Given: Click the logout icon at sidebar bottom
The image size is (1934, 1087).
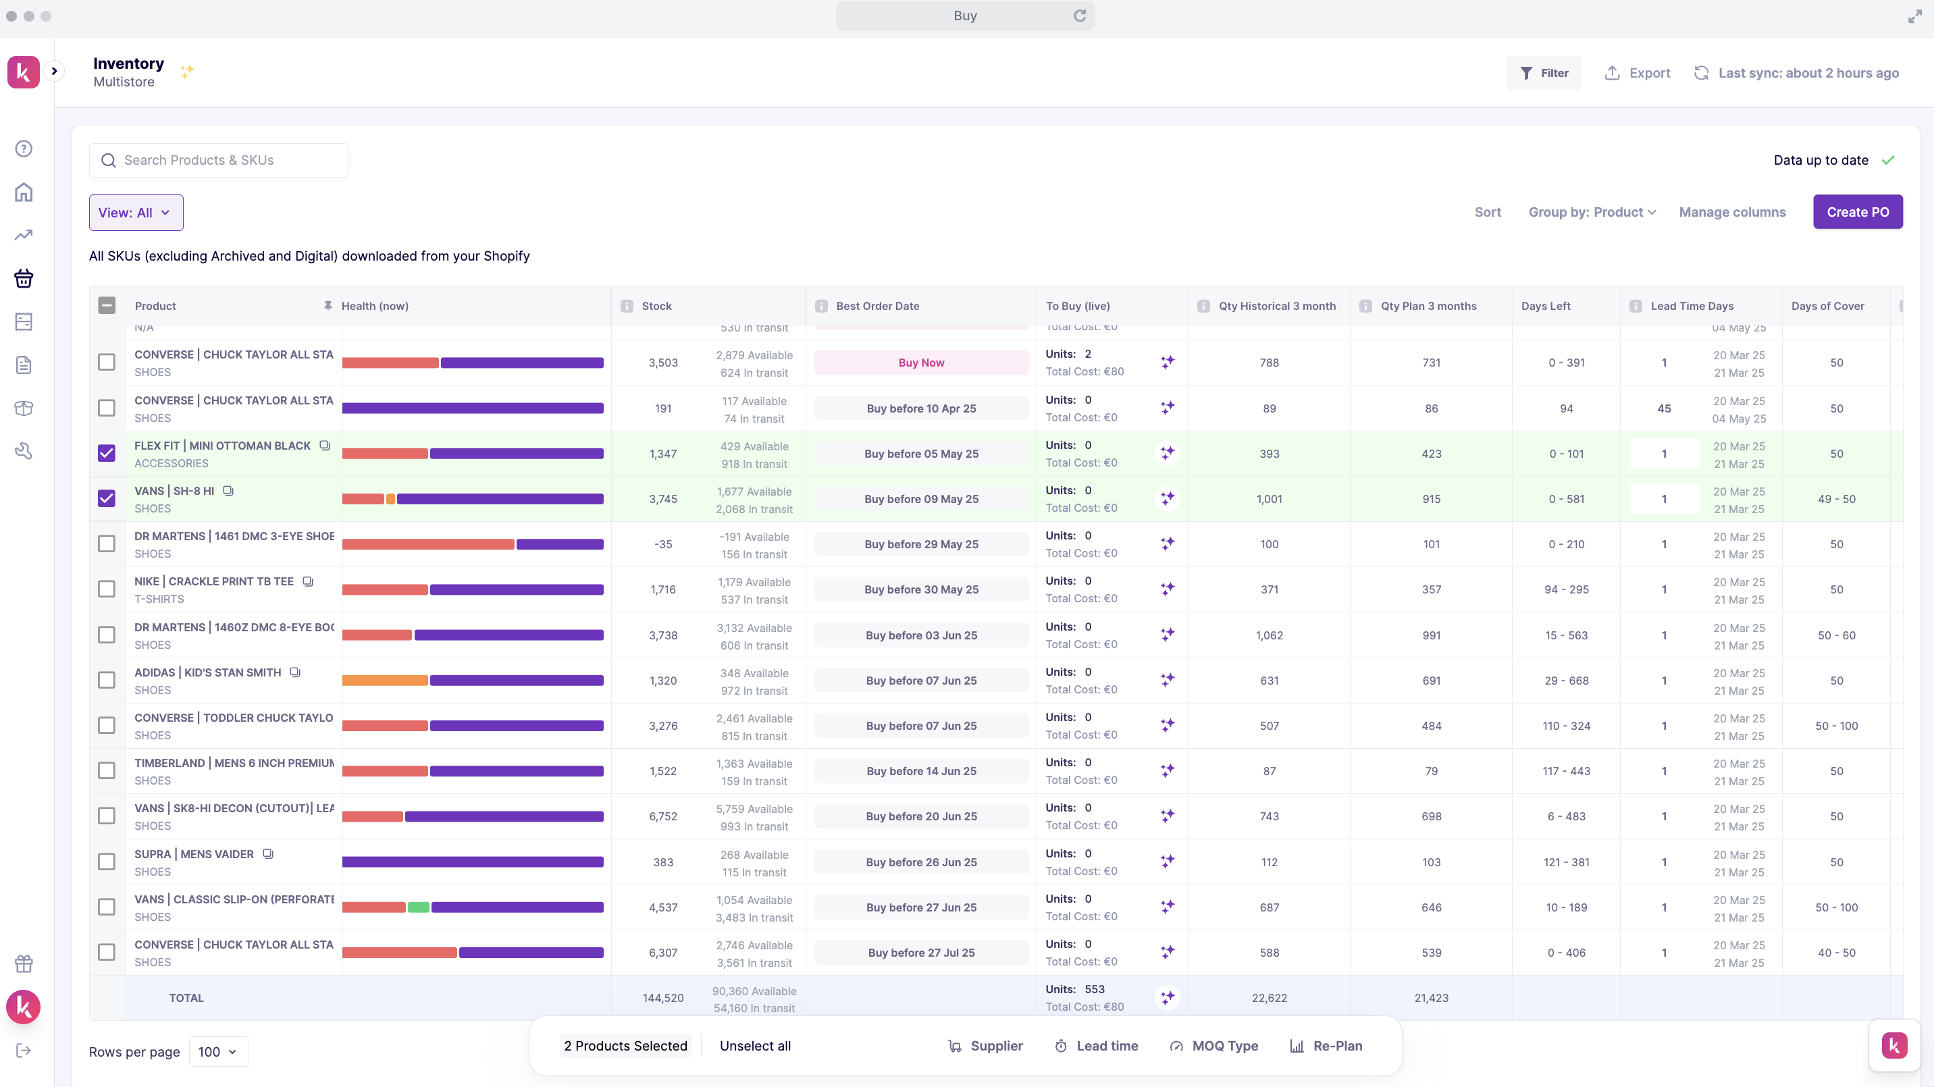Looking at the screenshot, I should pyautogui.click(x=24, y=1051).
